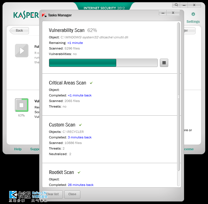
Task: Click the '3 minutes back' completed link
Action: coord(80,137)
